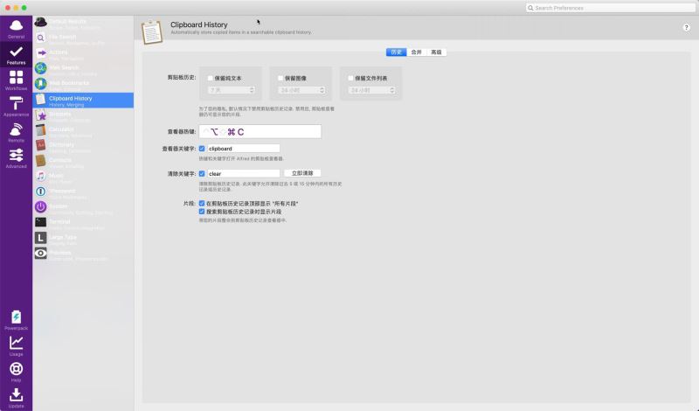The width and height of the screenshot is (699, 411).
Task: Click the 立即清除 button
Action: click(302, 173)
